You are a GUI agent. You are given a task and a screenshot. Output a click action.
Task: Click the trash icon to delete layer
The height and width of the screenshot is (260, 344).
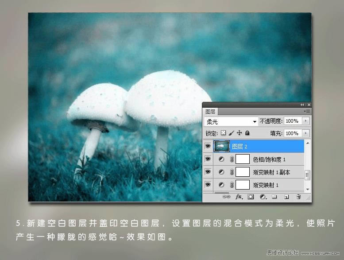tap(298, 197)
